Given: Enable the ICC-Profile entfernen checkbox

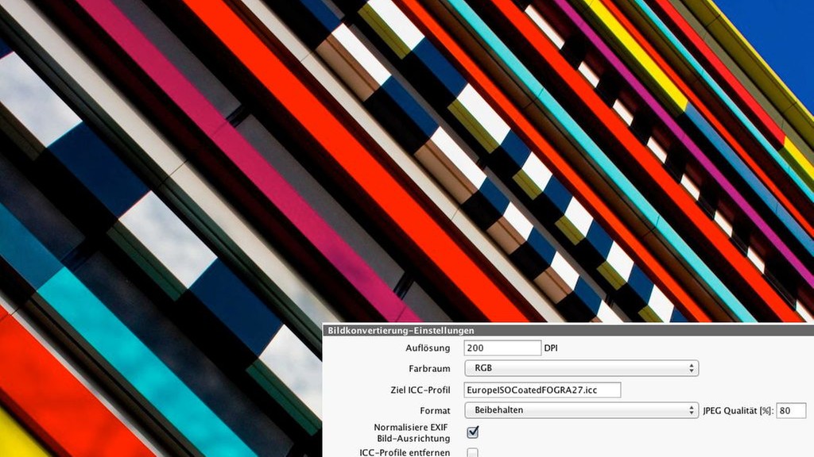Looking at the screenshot, I should coord(472,453).
